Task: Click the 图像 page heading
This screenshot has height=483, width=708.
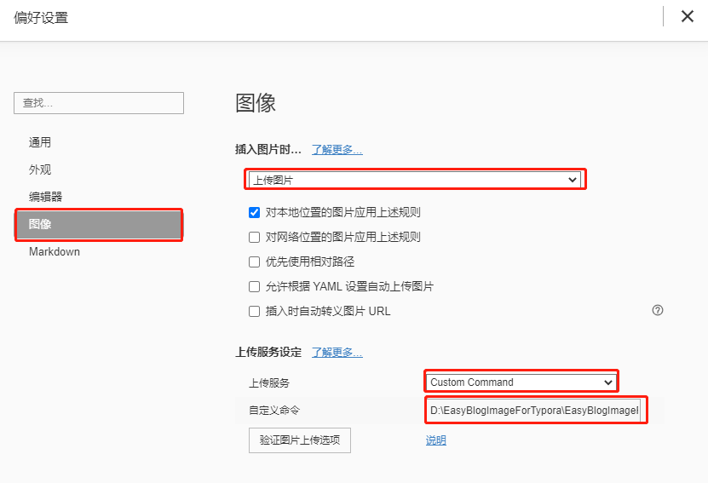Action: coord(256,103)
